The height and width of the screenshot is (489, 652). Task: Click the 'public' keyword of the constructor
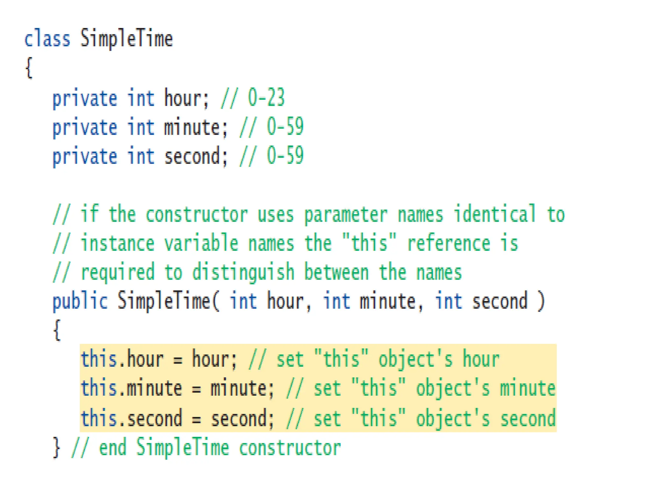click(80, 301)
